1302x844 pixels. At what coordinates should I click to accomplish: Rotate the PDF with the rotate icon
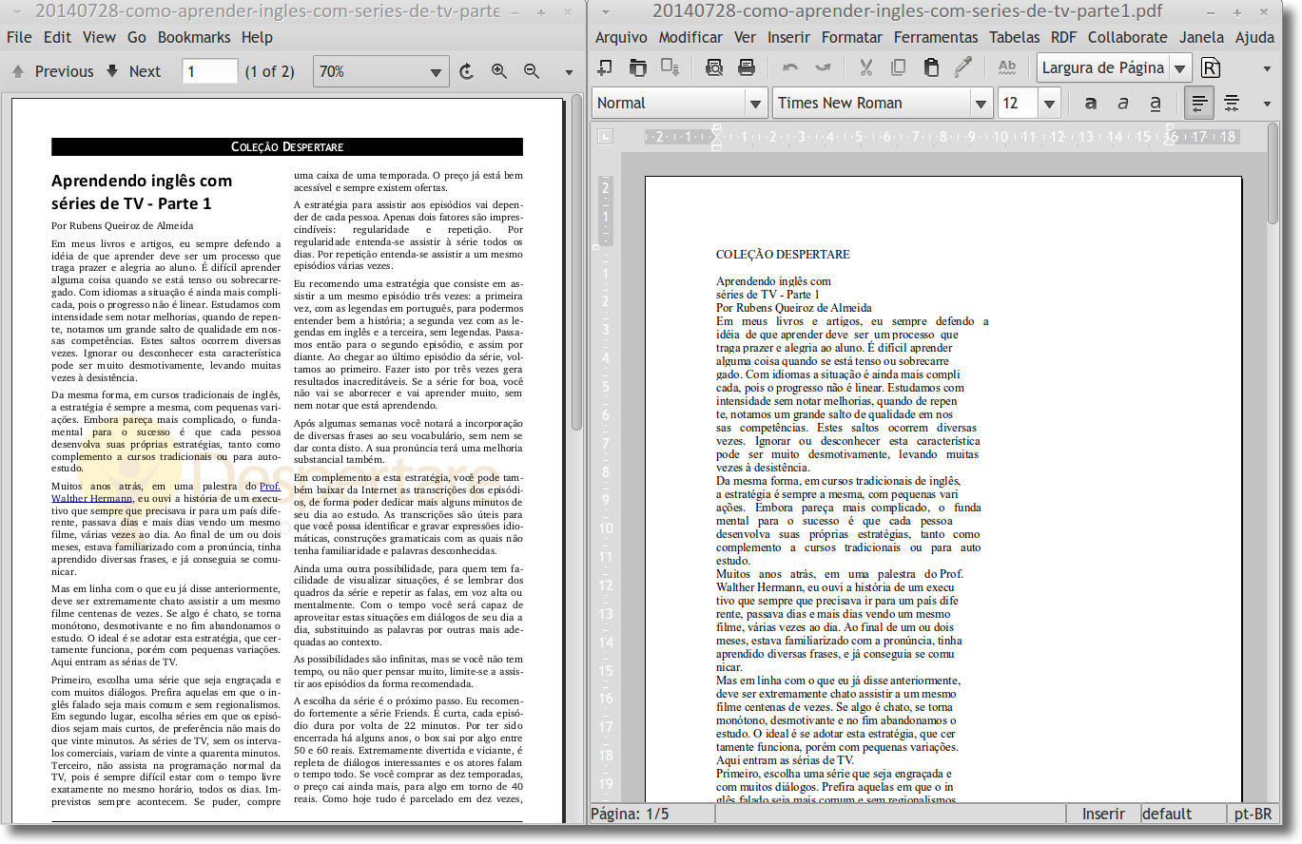coord(466,71)
